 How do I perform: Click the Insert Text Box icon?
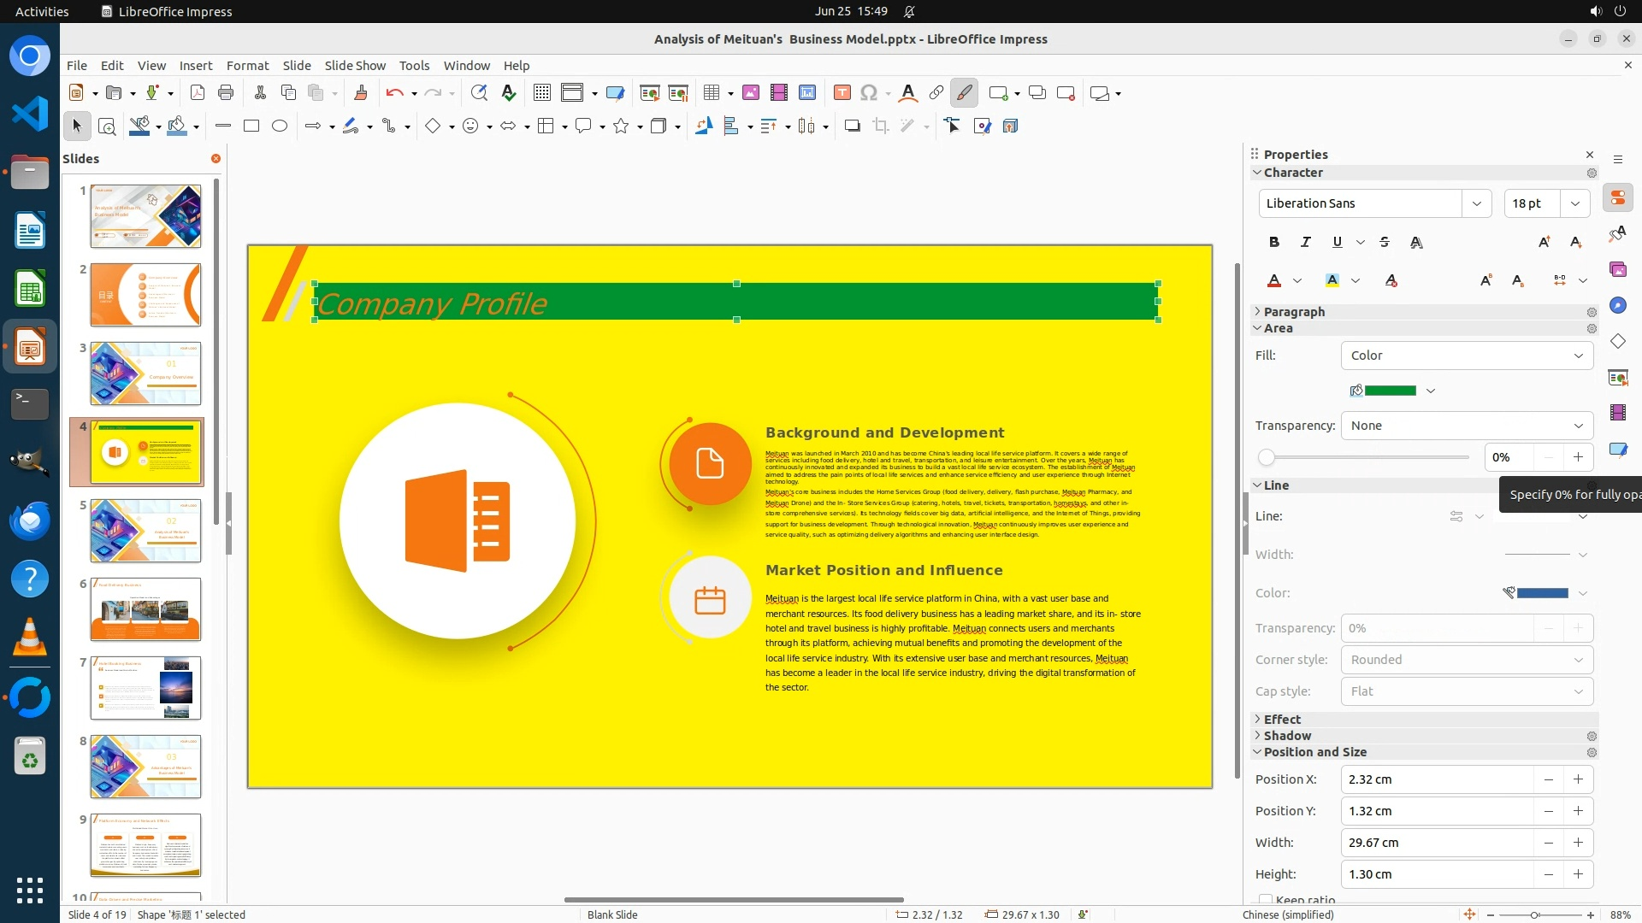(842, 93)
